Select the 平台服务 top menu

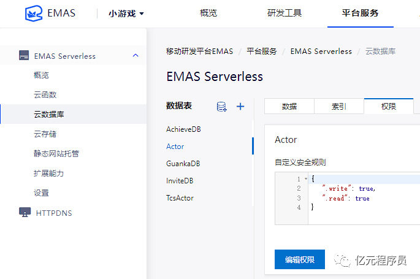[360, 13]
